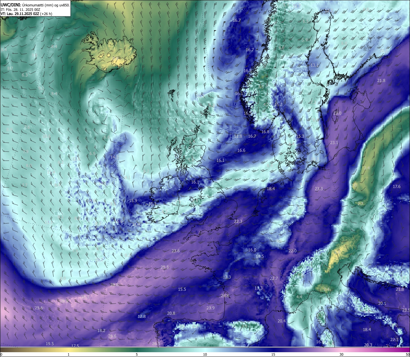Image resolution: width=410 pixels, height=357 pixels.
Task: Select the map value label '20.8'
Action: coord(171,313)
